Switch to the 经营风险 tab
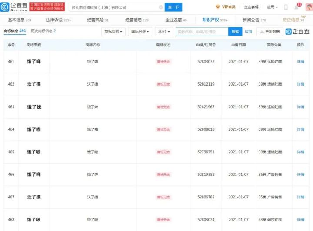Image resolution: width=313 pixels, height=231 pixels. (x=98, y=20)
